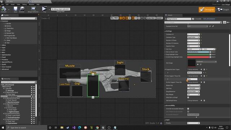231x130 pixels.
Task: Open the Edit menu
Action: [7, 4]
